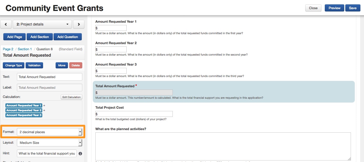Go to next page arrow
The height and width of the screenshot is (162, 364).
tap(79, 24)
